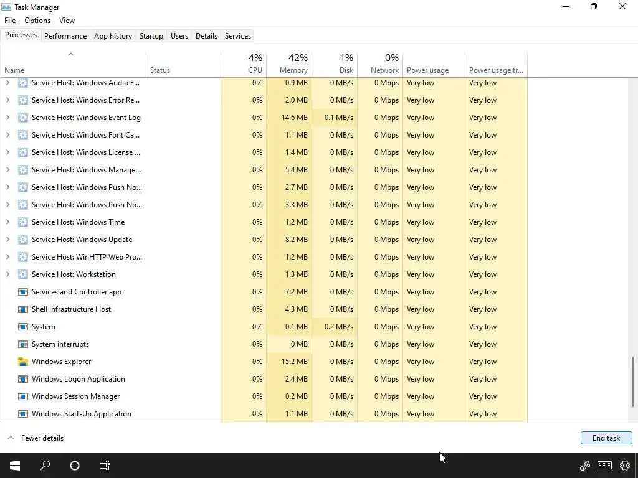This screenshot has height=478, width=638.
Task: Select the System process row
Action: pos(264,327)
